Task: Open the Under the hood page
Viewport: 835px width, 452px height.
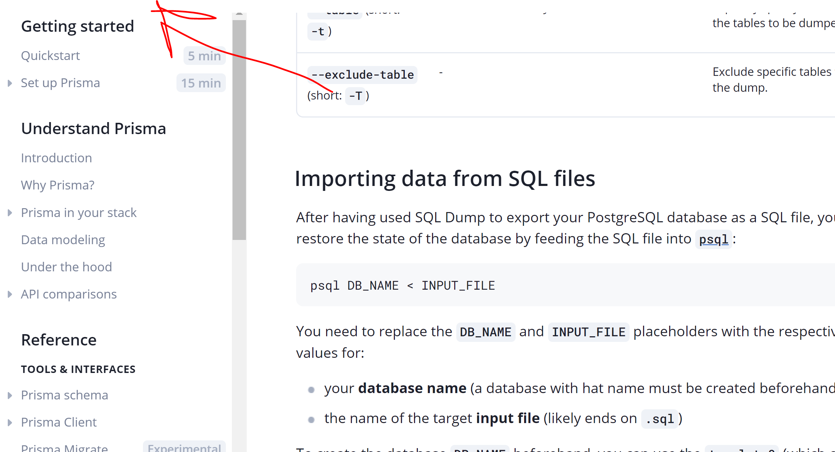Action: [66, 267]
